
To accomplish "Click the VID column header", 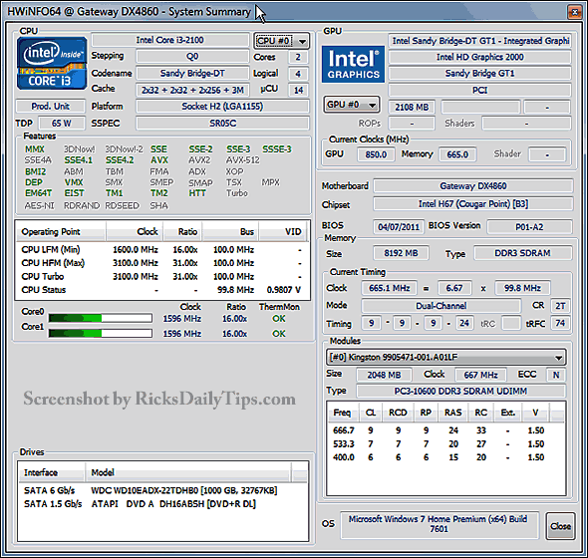I will (282, 232).
